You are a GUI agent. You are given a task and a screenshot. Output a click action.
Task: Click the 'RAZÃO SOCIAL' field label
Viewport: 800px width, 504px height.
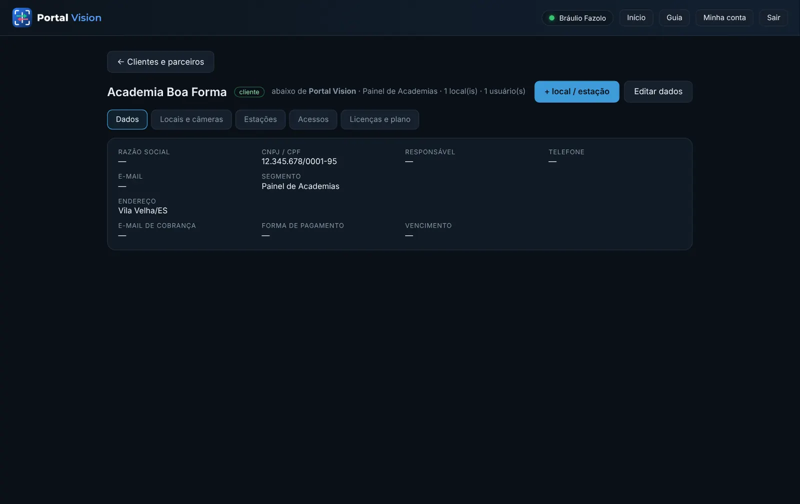click(x=144, y=152)
